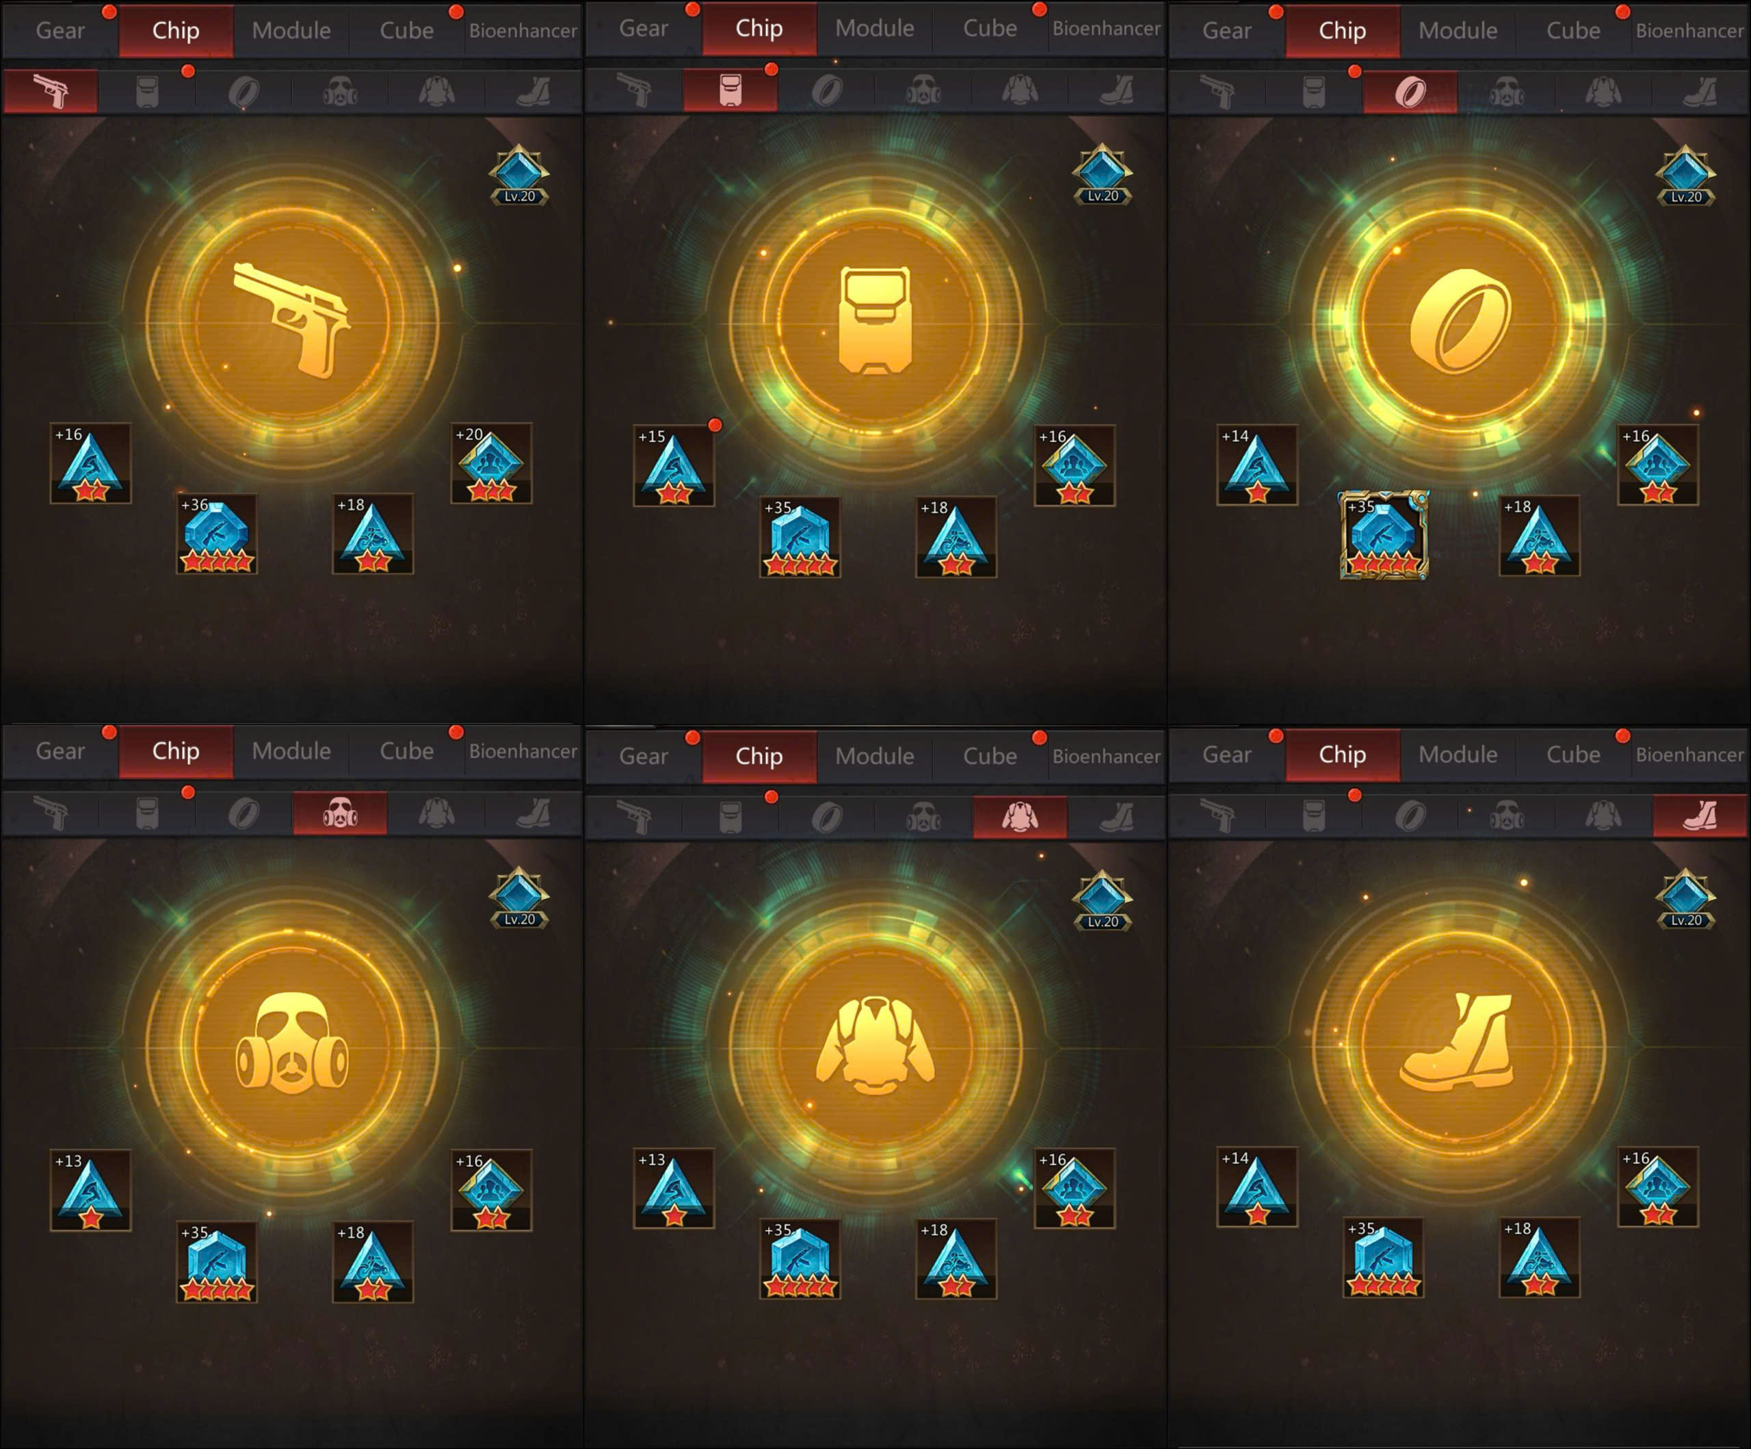Open the +16 triangle chip with two stars
Image resolution: width=1751 pixels, height=1449 pixels.
[x=90, y=463]
